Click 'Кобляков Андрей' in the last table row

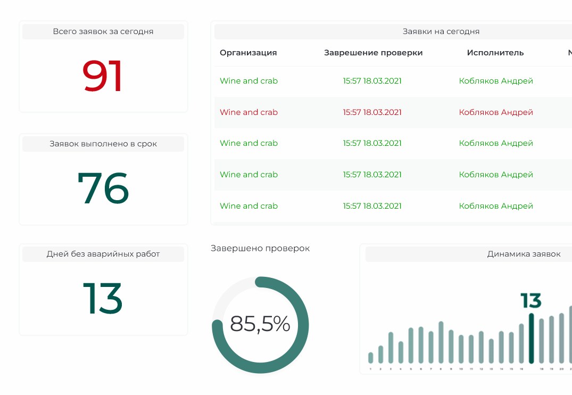tap(496, 206)
